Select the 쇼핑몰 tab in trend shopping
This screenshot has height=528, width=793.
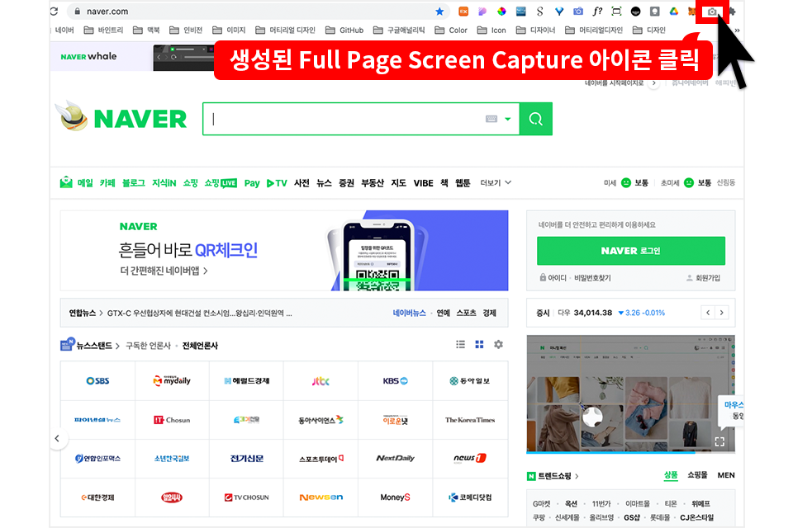tap(697, 475)
